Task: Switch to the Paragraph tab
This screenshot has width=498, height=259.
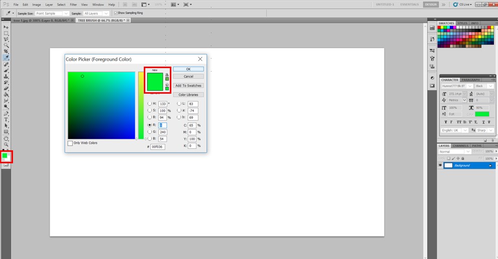Action: pos(470,80)
